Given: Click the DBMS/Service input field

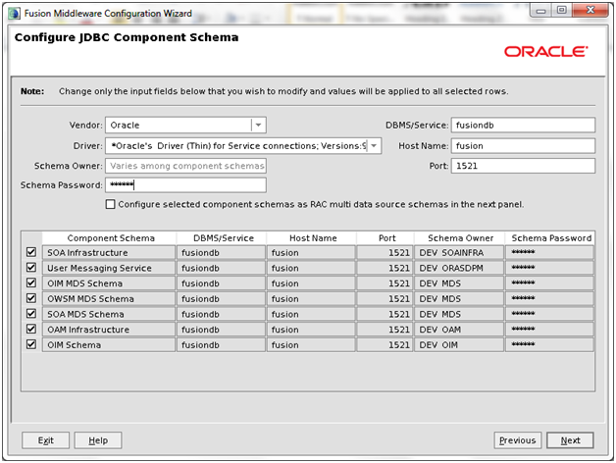Looking at the screenshot, I should coord(523,125).
